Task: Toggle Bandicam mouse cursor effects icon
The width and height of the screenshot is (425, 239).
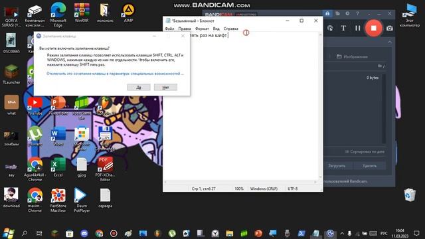Action: coord(330,28)
